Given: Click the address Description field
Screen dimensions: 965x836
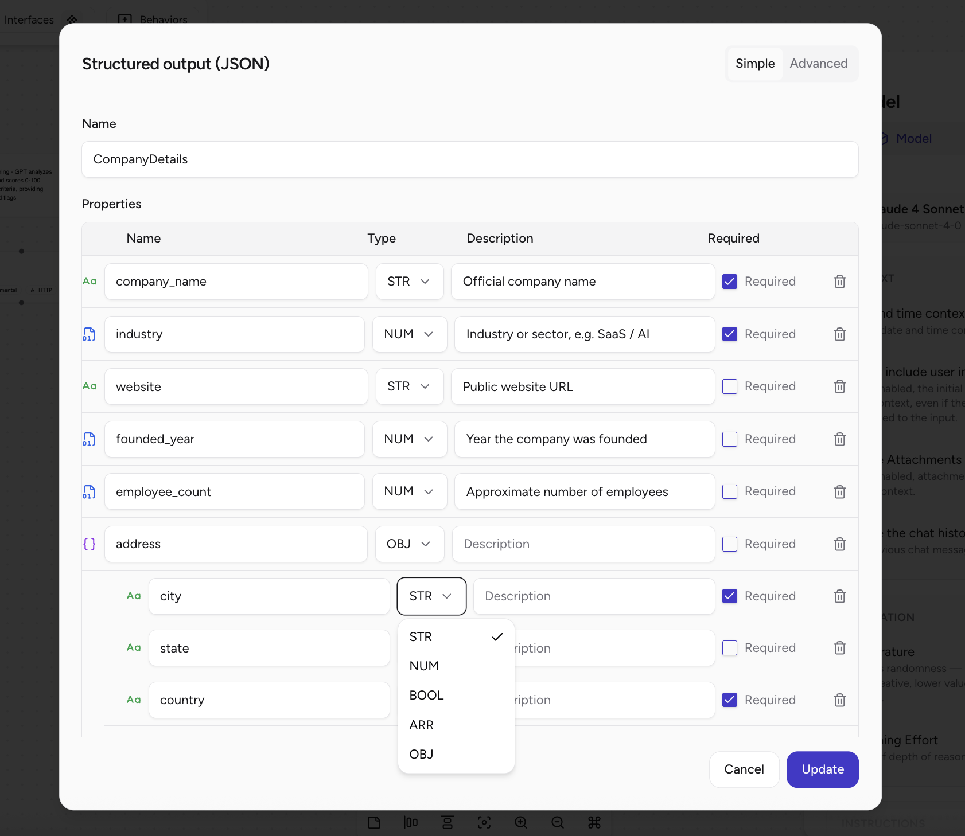Looking at the screenshot, I should click(583, 544).
